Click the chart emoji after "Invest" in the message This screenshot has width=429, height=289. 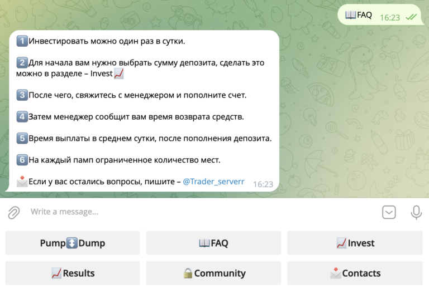pyautogui.click(x=118, y=74)
